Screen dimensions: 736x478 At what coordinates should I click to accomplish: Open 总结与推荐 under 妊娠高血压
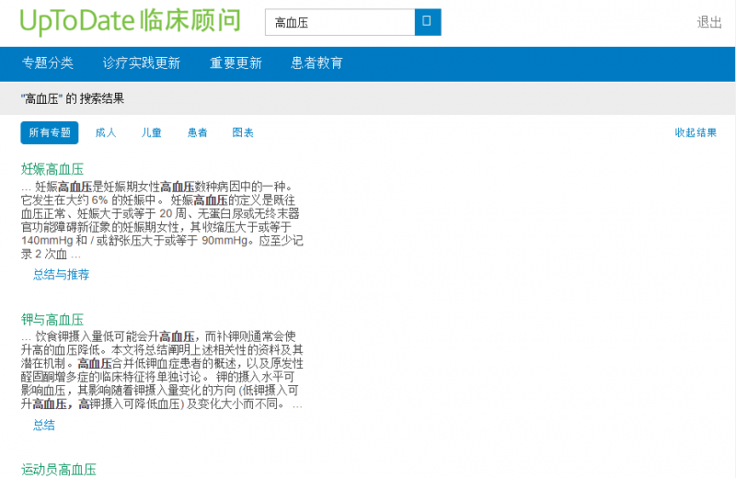pyautogui.click(x=61, y=275)
